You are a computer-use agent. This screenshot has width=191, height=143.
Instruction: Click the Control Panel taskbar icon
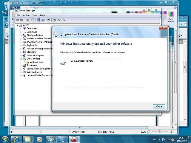pos(63,139)
